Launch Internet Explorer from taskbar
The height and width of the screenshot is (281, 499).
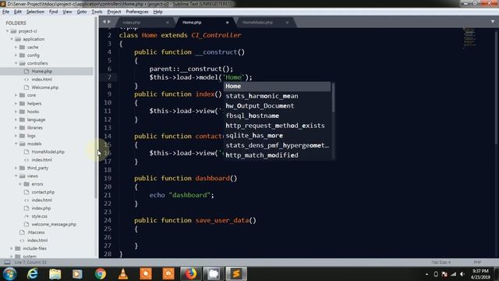click(33, 274)
